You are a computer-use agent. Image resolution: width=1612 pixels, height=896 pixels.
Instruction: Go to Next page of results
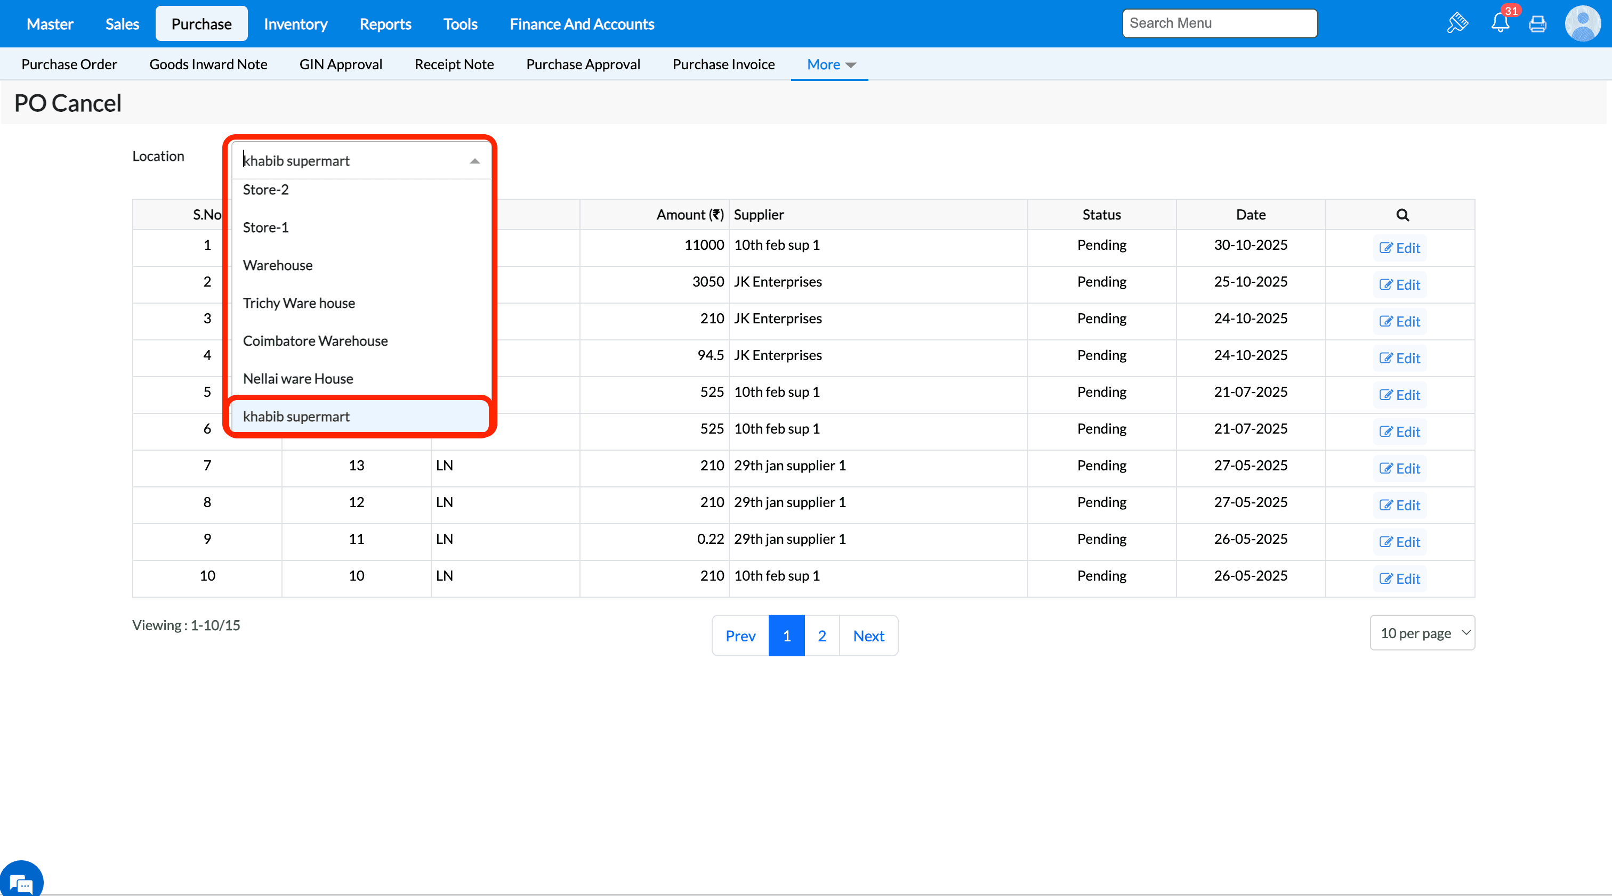868,636
